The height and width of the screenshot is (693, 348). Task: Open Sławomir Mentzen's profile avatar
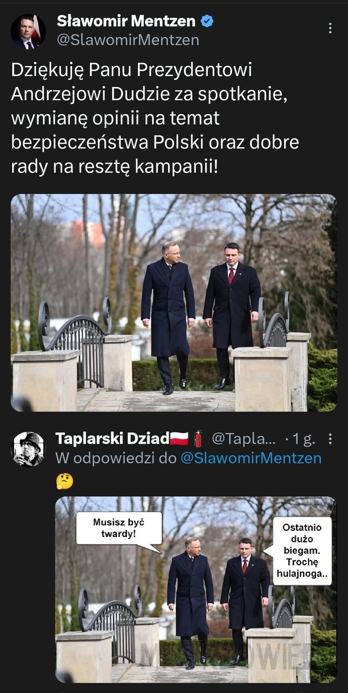pos(28,31)
